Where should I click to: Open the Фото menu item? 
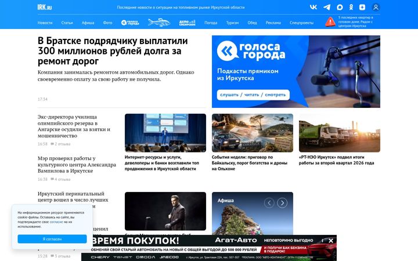point(108,23)
